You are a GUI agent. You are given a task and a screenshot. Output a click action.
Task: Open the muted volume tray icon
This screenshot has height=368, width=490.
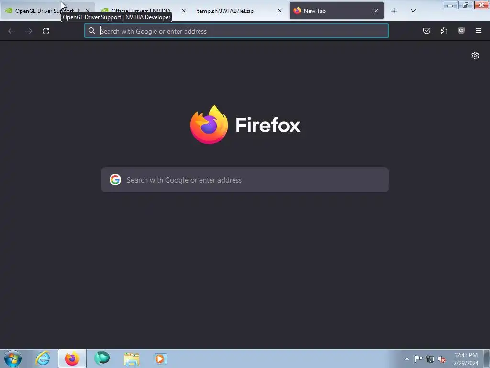pyautogui.click(x=442, y=359)
